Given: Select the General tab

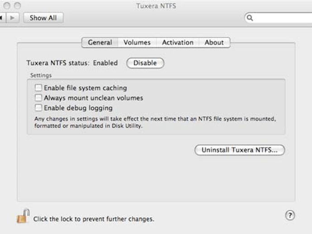Looking at the screenshot, I should pyautogui.click(x=100, y=42).
